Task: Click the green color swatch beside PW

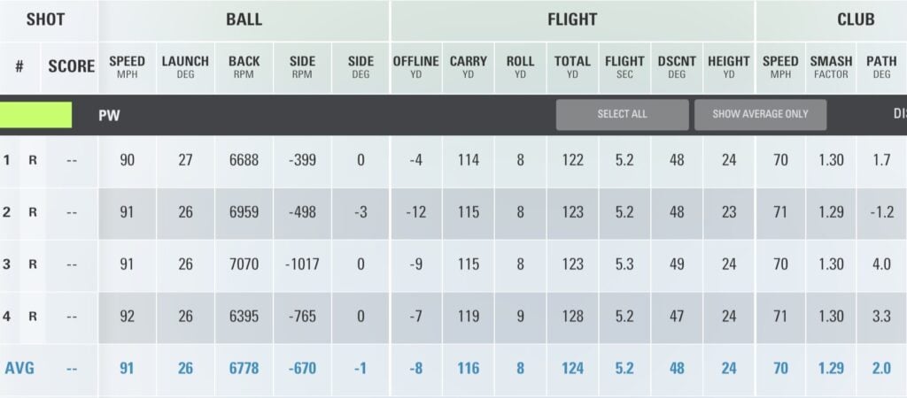Action: (x=36, y=115)
